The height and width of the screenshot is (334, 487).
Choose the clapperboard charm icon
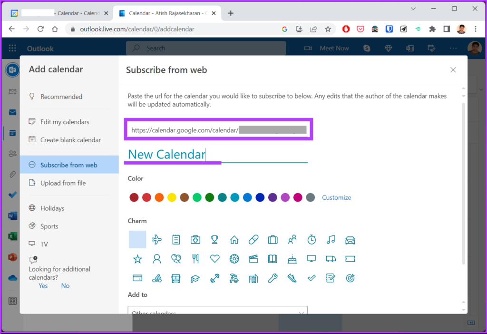point(253,259)
